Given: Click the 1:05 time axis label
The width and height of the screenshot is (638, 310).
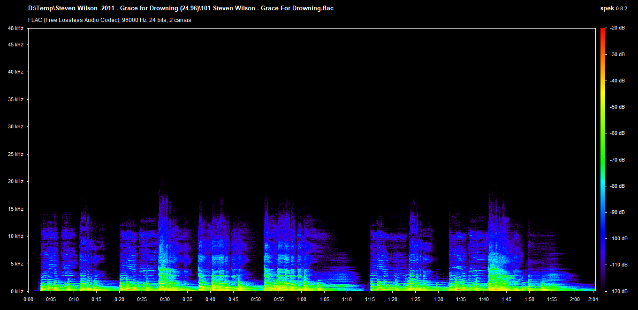Looking at the screenshot, I should [x=324, y=299].
